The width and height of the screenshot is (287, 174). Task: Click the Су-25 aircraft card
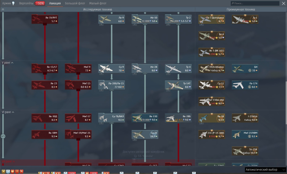click(x=145, y=135)
